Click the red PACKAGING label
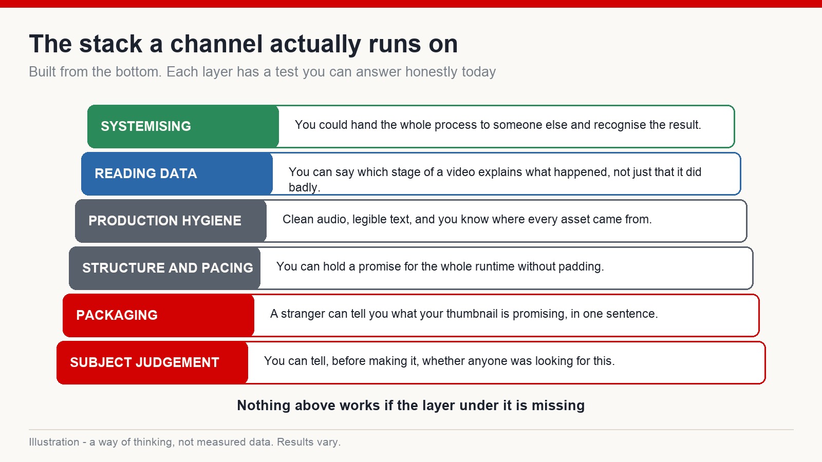This screenshot has width=822, height=462. point(158,315)
